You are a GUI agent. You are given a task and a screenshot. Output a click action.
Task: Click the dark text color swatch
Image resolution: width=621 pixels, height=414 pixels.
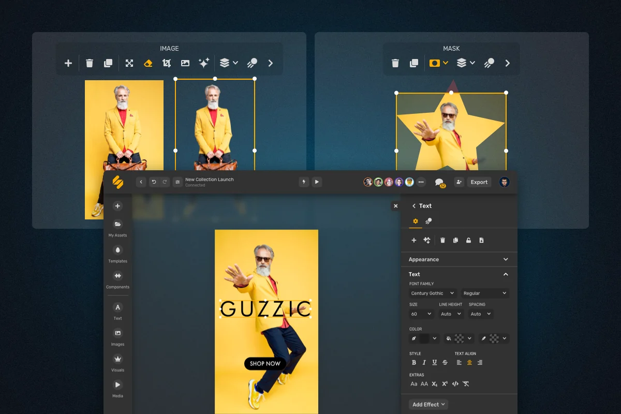pos(424,338)
